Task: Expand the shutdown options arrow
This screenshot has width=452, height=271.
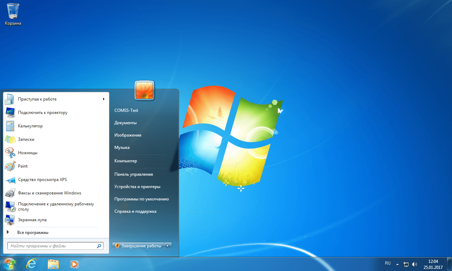Action: (x=168, y=246)
